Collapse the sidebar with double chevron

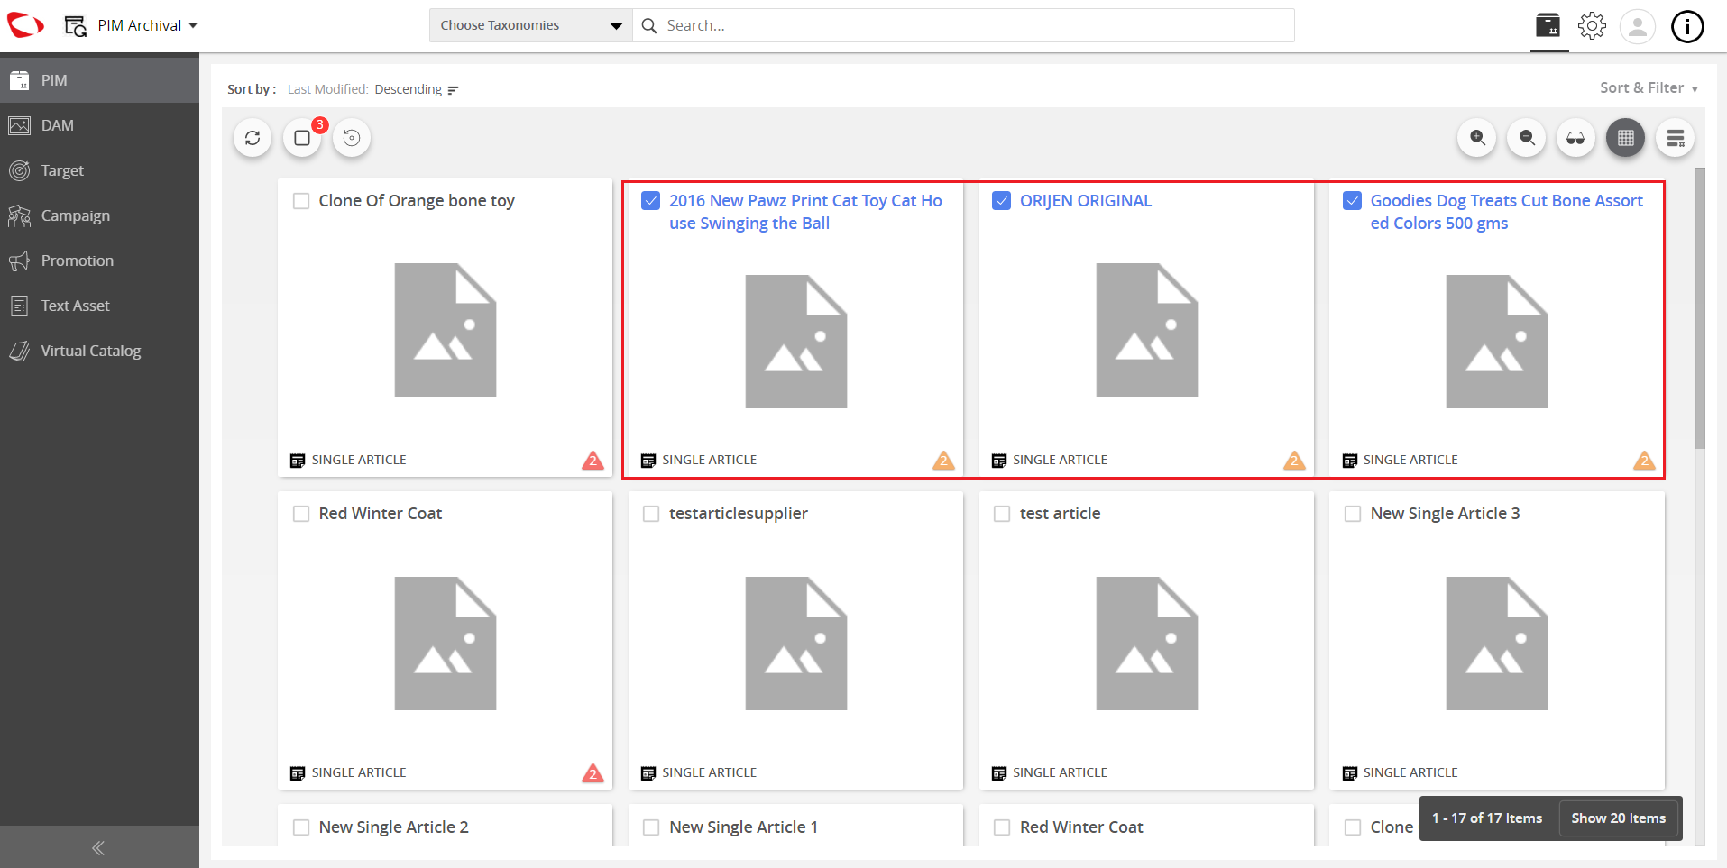pyautogui.click(x=98, y=847)
